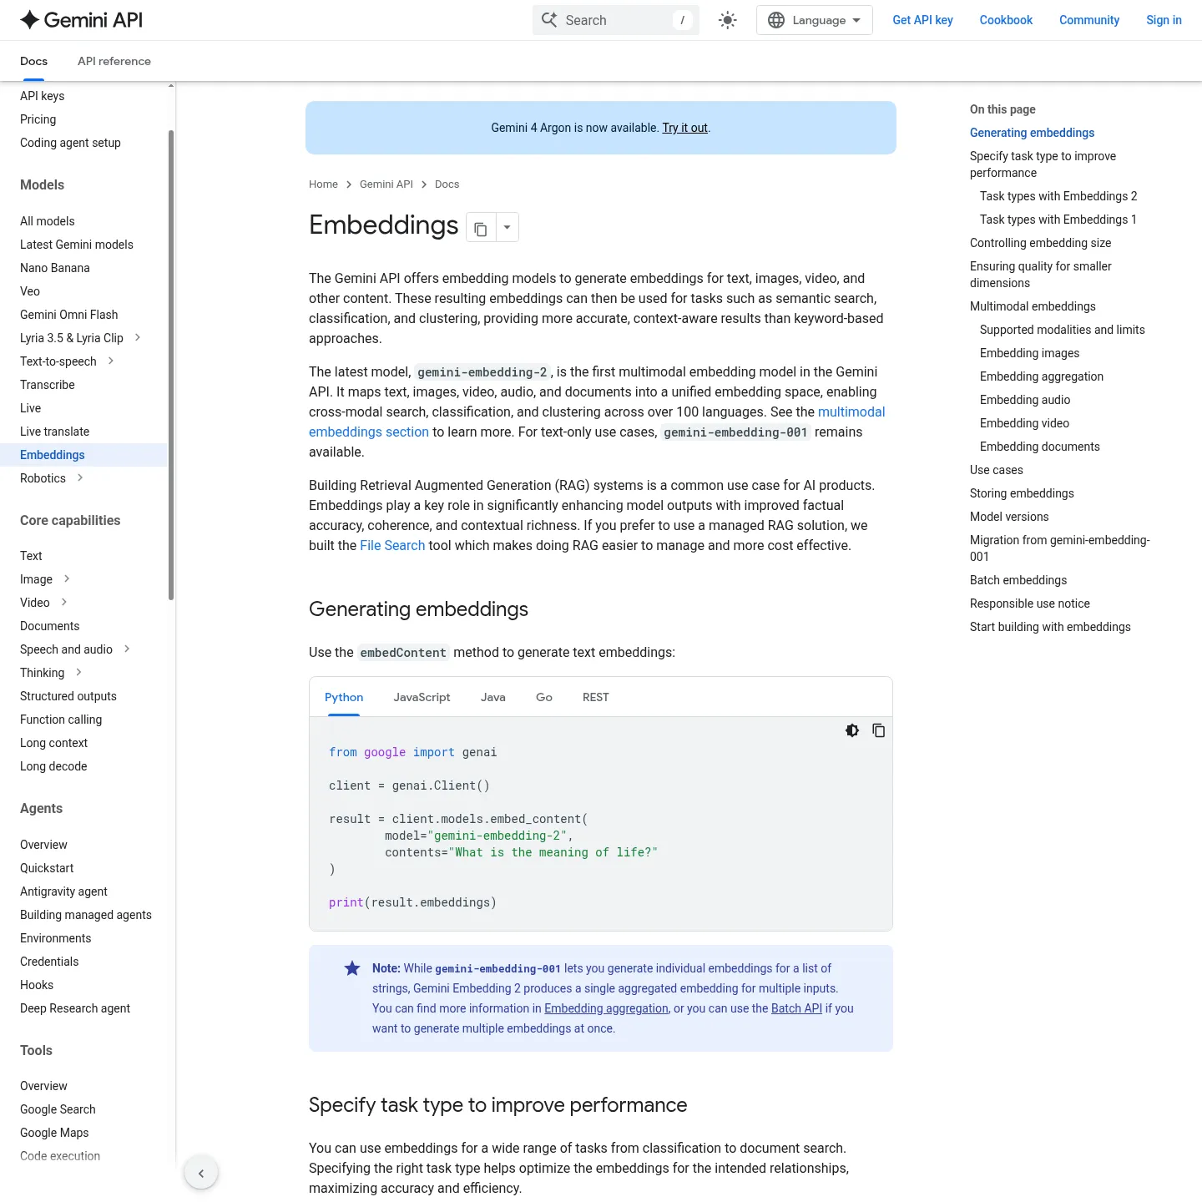Open Function calling in sidebar

[x=61, y=720]
